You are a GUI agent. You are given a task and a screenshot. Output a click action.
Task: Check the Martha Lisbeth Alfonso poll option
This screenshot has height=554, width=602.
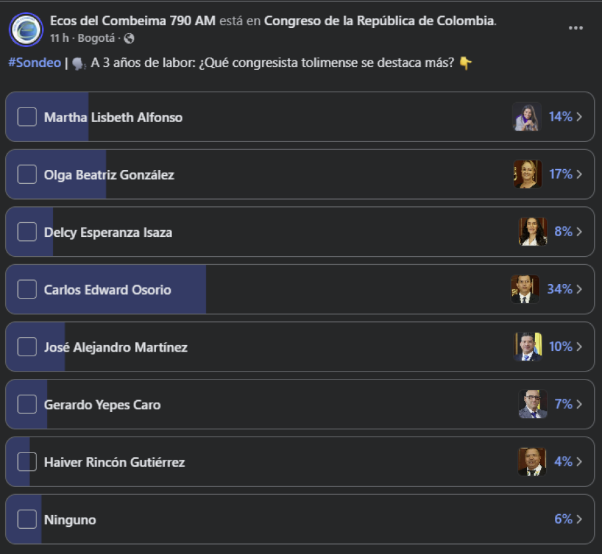(27, 117)
